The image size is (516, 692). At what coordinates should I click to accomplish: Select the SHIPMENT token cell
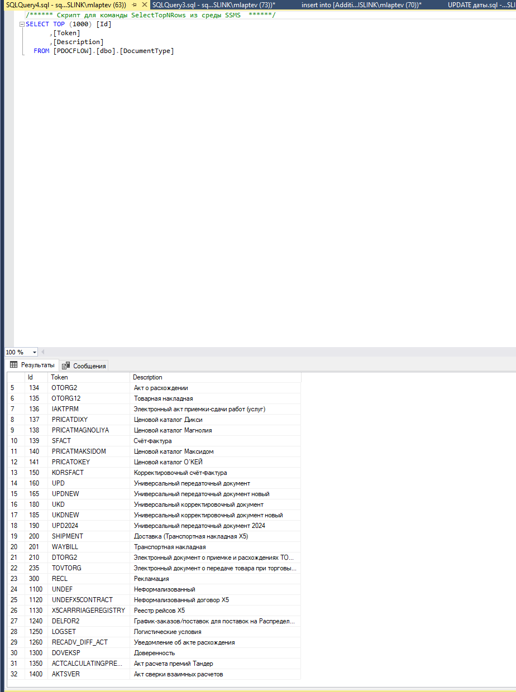click(x=89, y=536)
